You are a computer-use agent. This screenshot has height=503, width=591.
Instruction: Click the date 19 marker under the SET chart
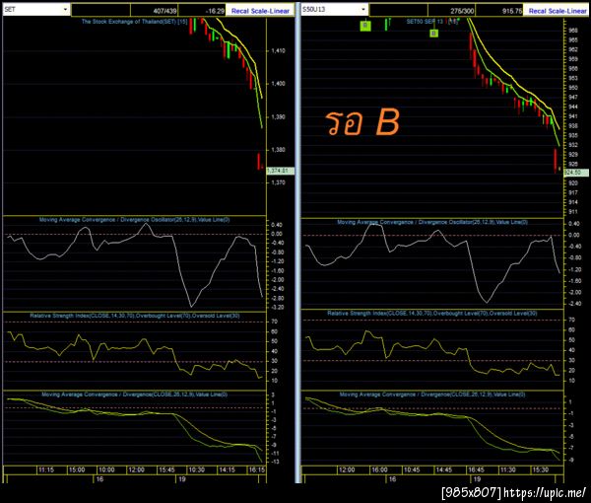point(182,479)
